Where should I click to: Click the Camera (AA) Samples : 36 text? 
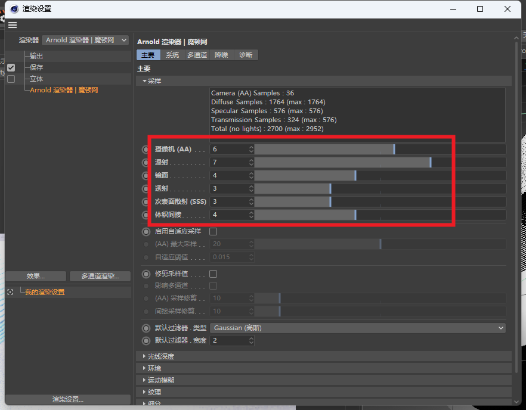[253, 93]
